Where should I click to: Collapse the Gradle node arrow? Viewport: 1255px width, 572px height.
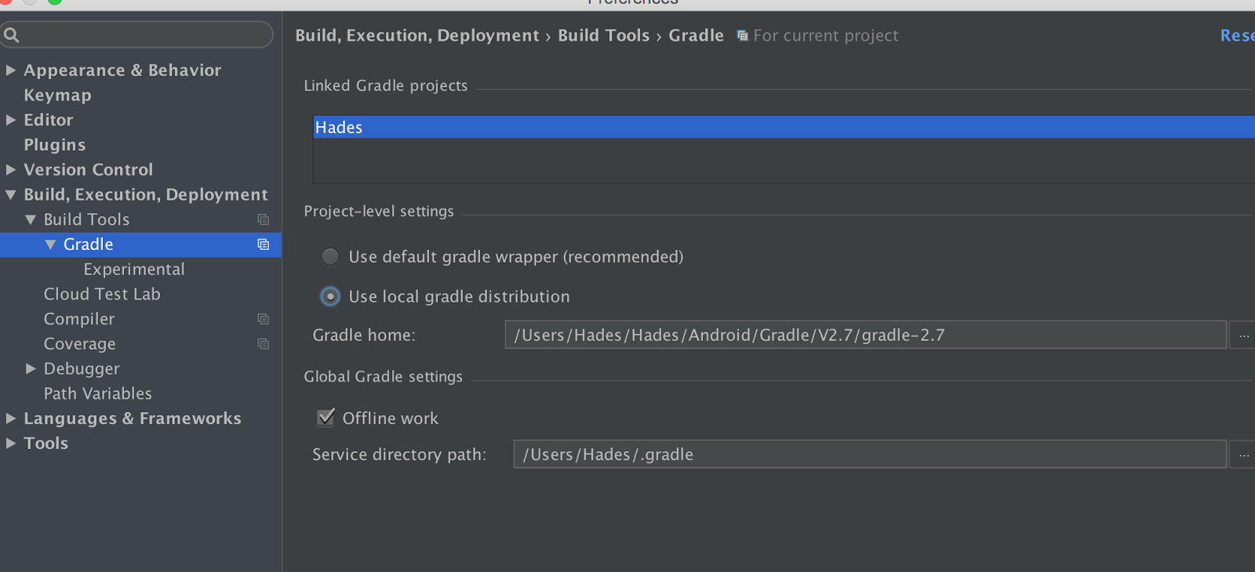(x=50, y=244)
